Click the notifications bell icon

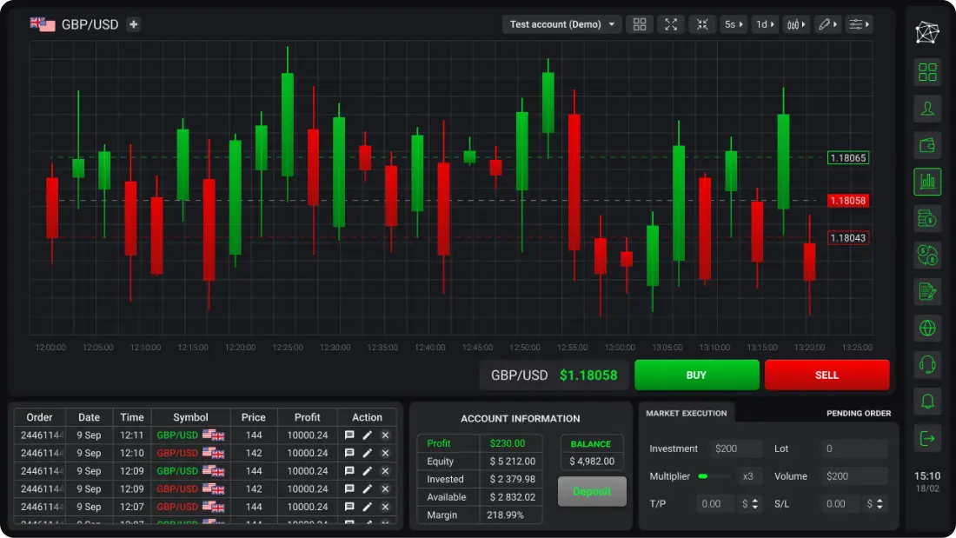(927, 402)
